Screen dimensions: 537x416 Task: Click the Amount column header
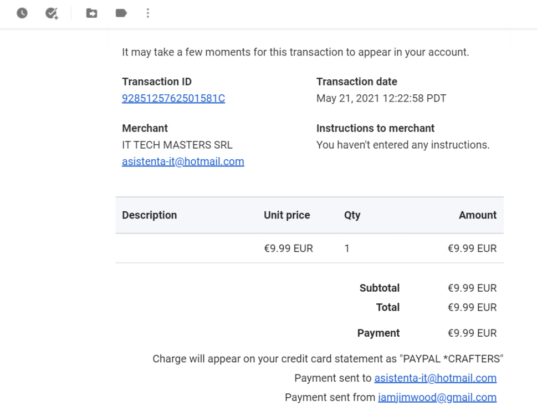click(477, 215)
